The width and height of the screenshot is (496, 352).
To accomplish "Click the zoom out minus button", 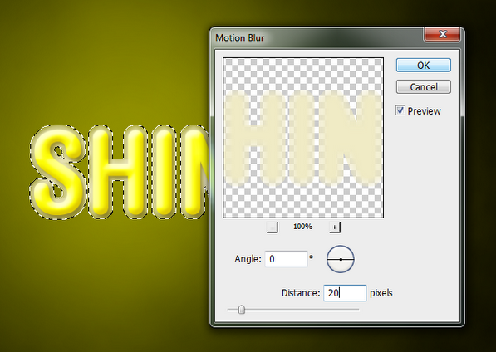I will (273, 227).
